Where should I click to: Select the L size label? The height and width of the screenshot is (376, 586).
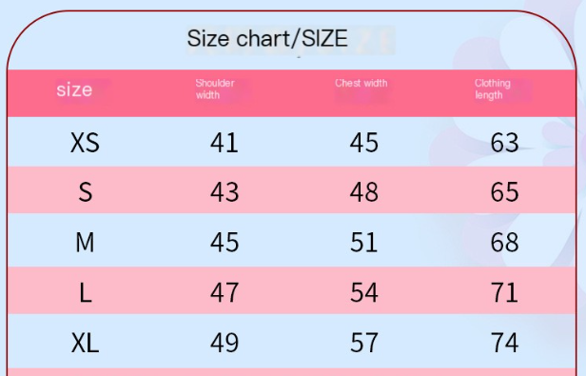pyautogui.click(x=86, y=292)
